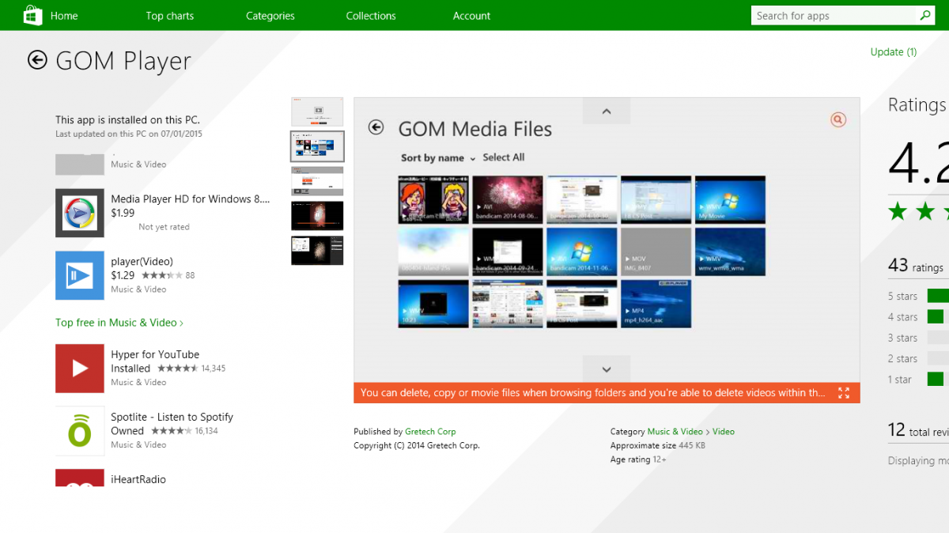Go back using the GOM Player back arrow
The height and width of the screenshot is (533, 949).
tap(37, 60)
